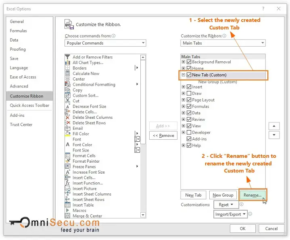Click the All Chart Types icon
This screenshot has height=240, width=290.
pos(67,62)
